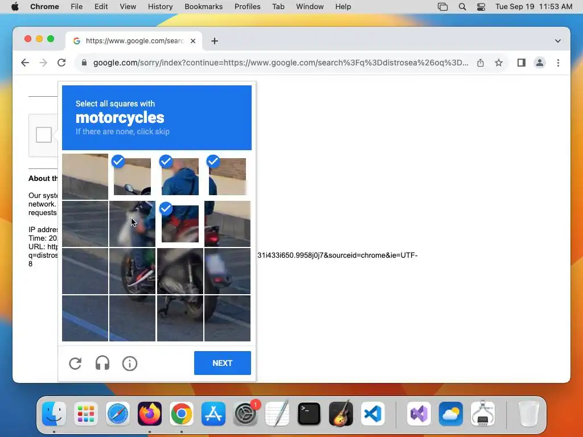The image size is (583, 437).
Task: Open a new tab with plus button
Action: (x=215, y=41)
